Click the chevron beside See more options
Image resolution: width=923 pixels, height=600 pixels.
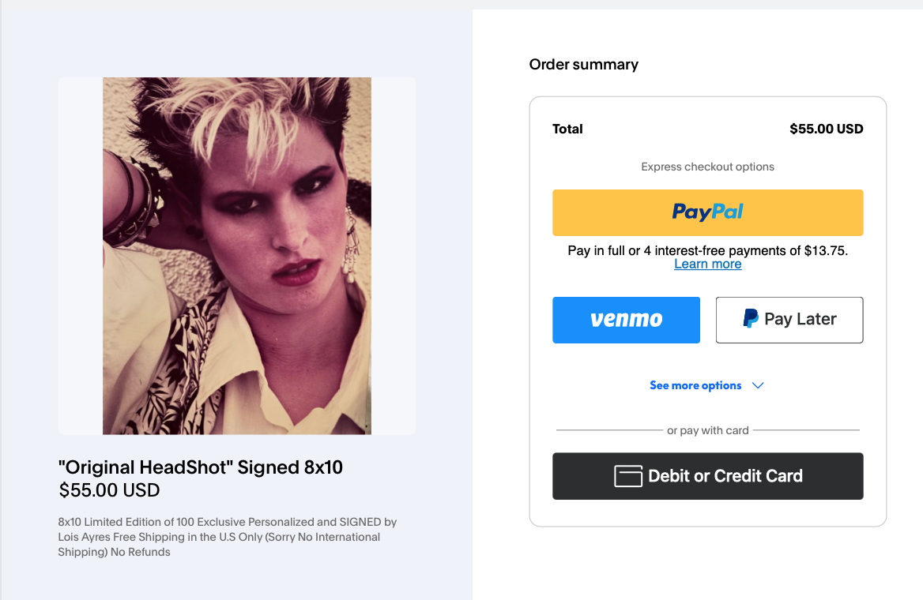758,385
